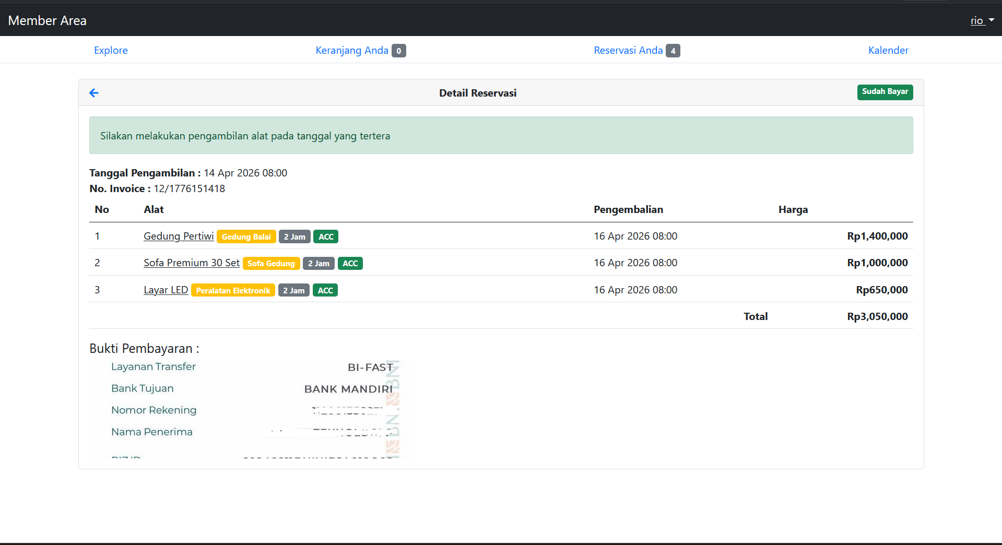
Task: Click the Pengembalian column header
Action: (x=628, y=209)
